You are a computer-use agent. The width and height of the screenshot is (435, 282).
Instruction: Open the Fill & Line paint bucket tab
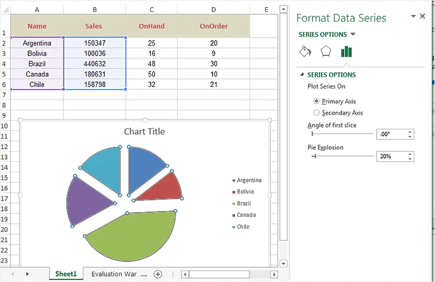coord(305,52)
